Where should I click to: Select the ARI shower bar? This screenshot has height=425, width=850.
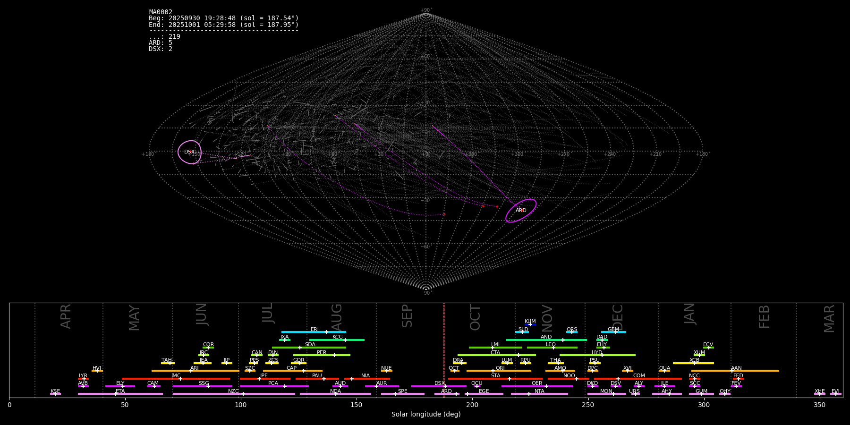195,371
